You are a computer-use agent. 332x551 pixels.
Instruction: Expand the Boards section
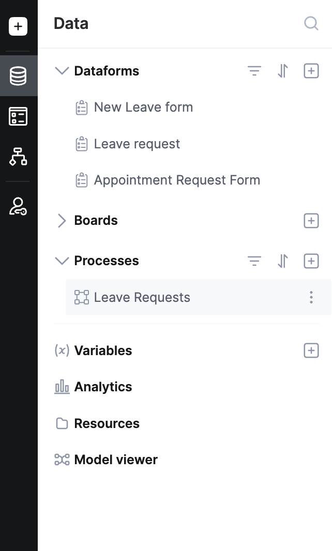point(62,221)
